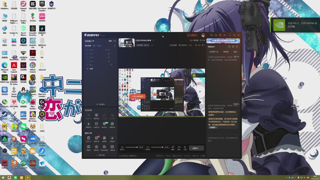Screen dimensions: 320x180
Task: Open the promotional banner above the danmaku assistant
Action: click(223, 41)
